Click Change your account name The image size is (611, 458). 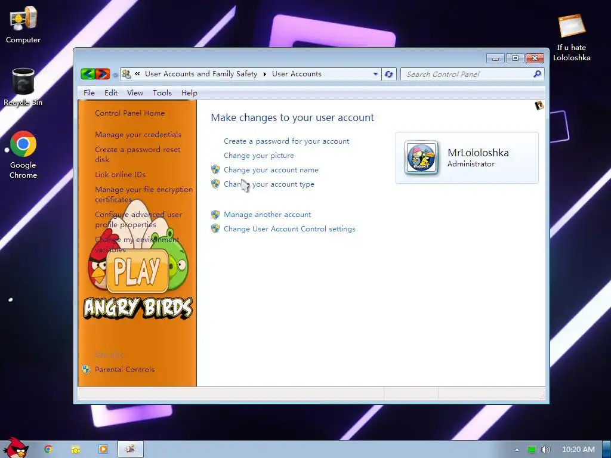271,170
